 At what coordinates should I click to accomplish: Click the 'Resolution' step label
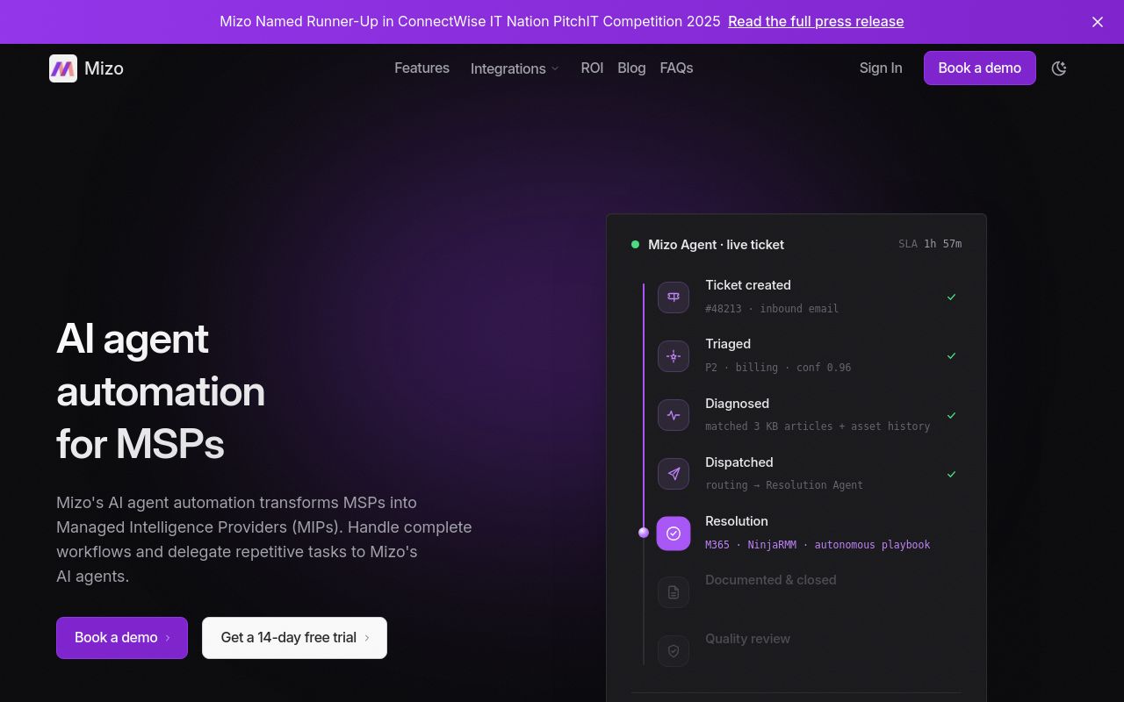coord(737,521)
